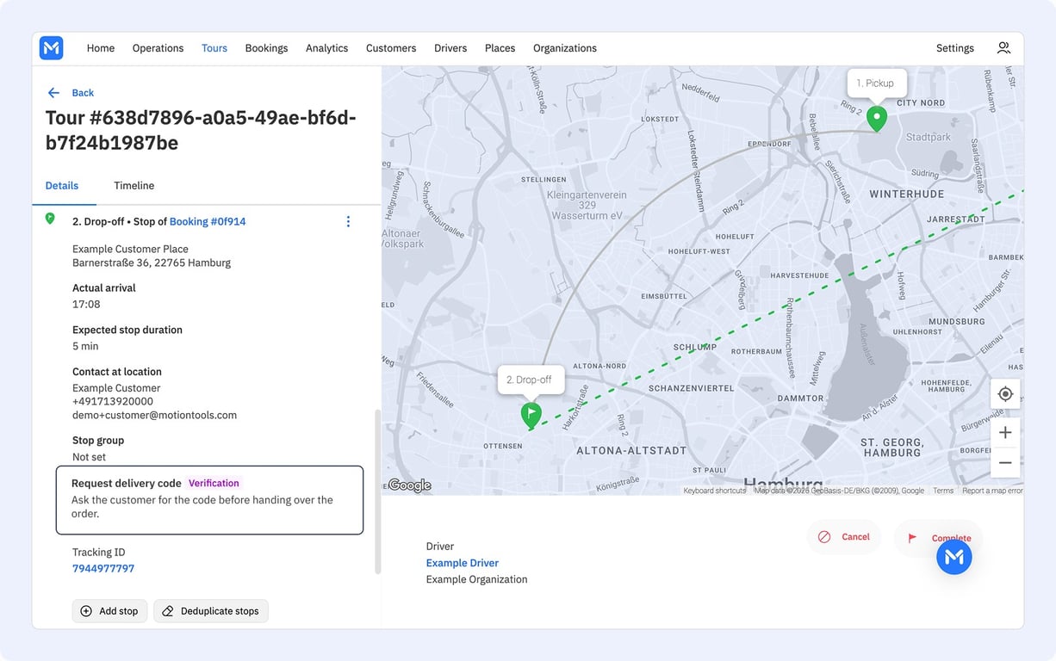1056x661 pixels.
Task: Click the green Pickup pin on the map
Action: point(876,119)
